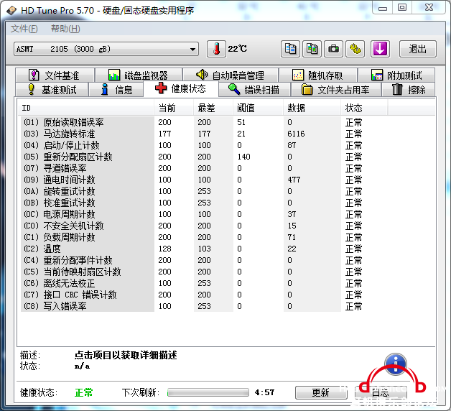Close the HD Tune Pro window
451x411 pixels.
click(x=429, y=8)
